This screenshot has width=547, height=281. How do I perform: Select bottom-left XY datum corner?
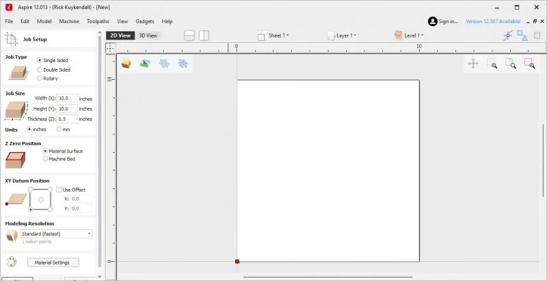(x=31, y=209)
